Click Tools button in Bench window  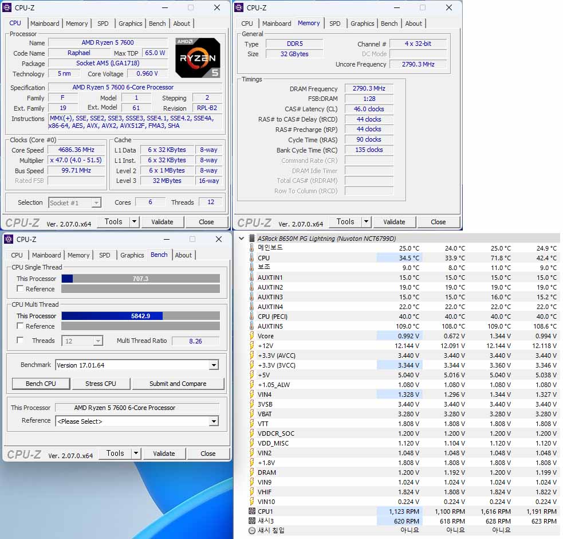(115, 453)
